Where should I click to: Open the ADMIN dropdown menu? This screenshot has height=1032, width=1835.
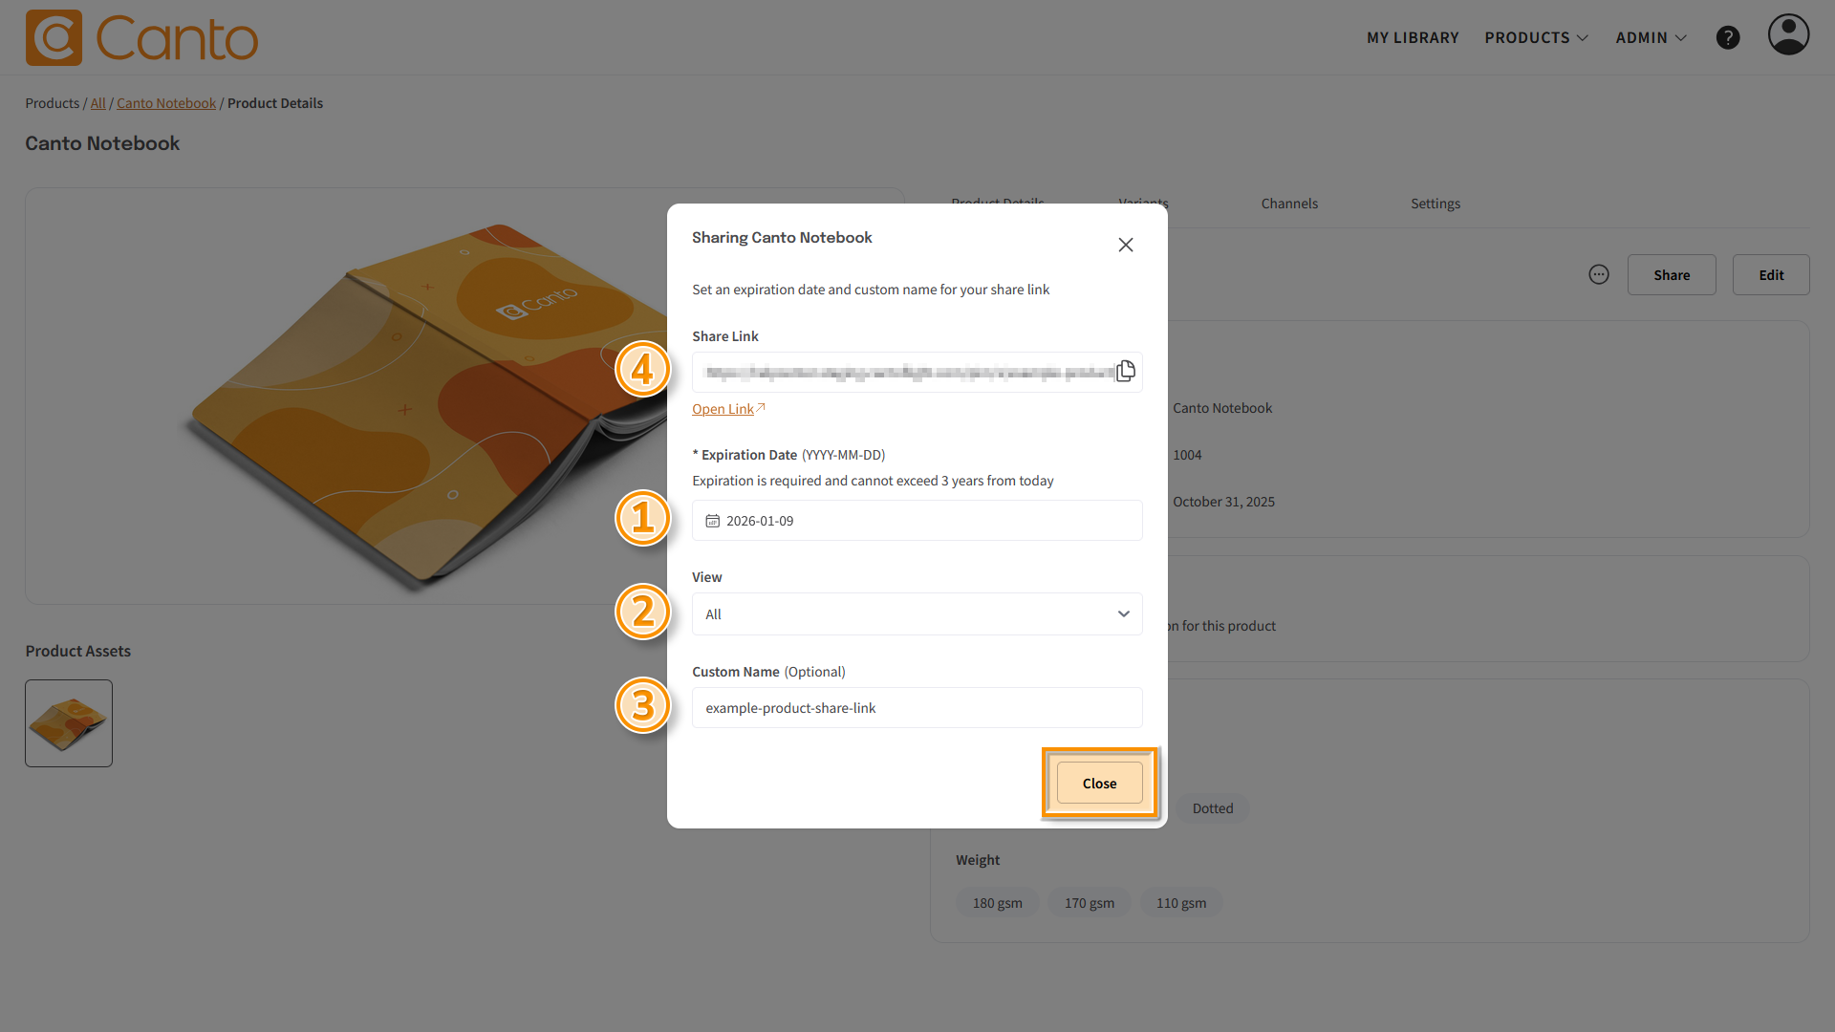click(1651, 37)
